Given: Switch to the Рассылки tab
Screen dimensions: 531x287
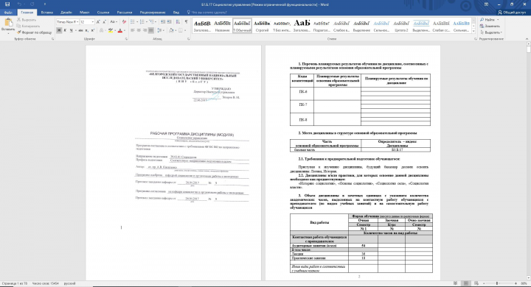Looking at the screenshot, I should (x=125, y=13).
